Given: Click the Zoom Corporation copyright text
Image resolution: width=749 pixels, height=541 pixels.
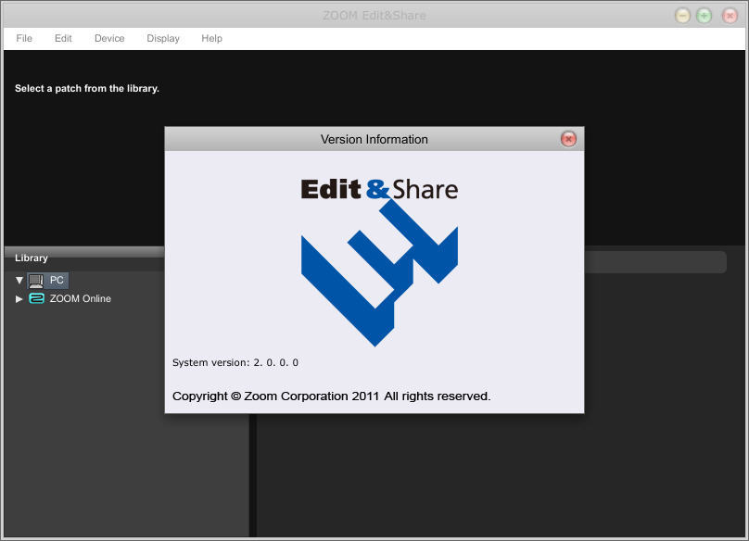Looking at the screenshot, I should tap(331, 396).
